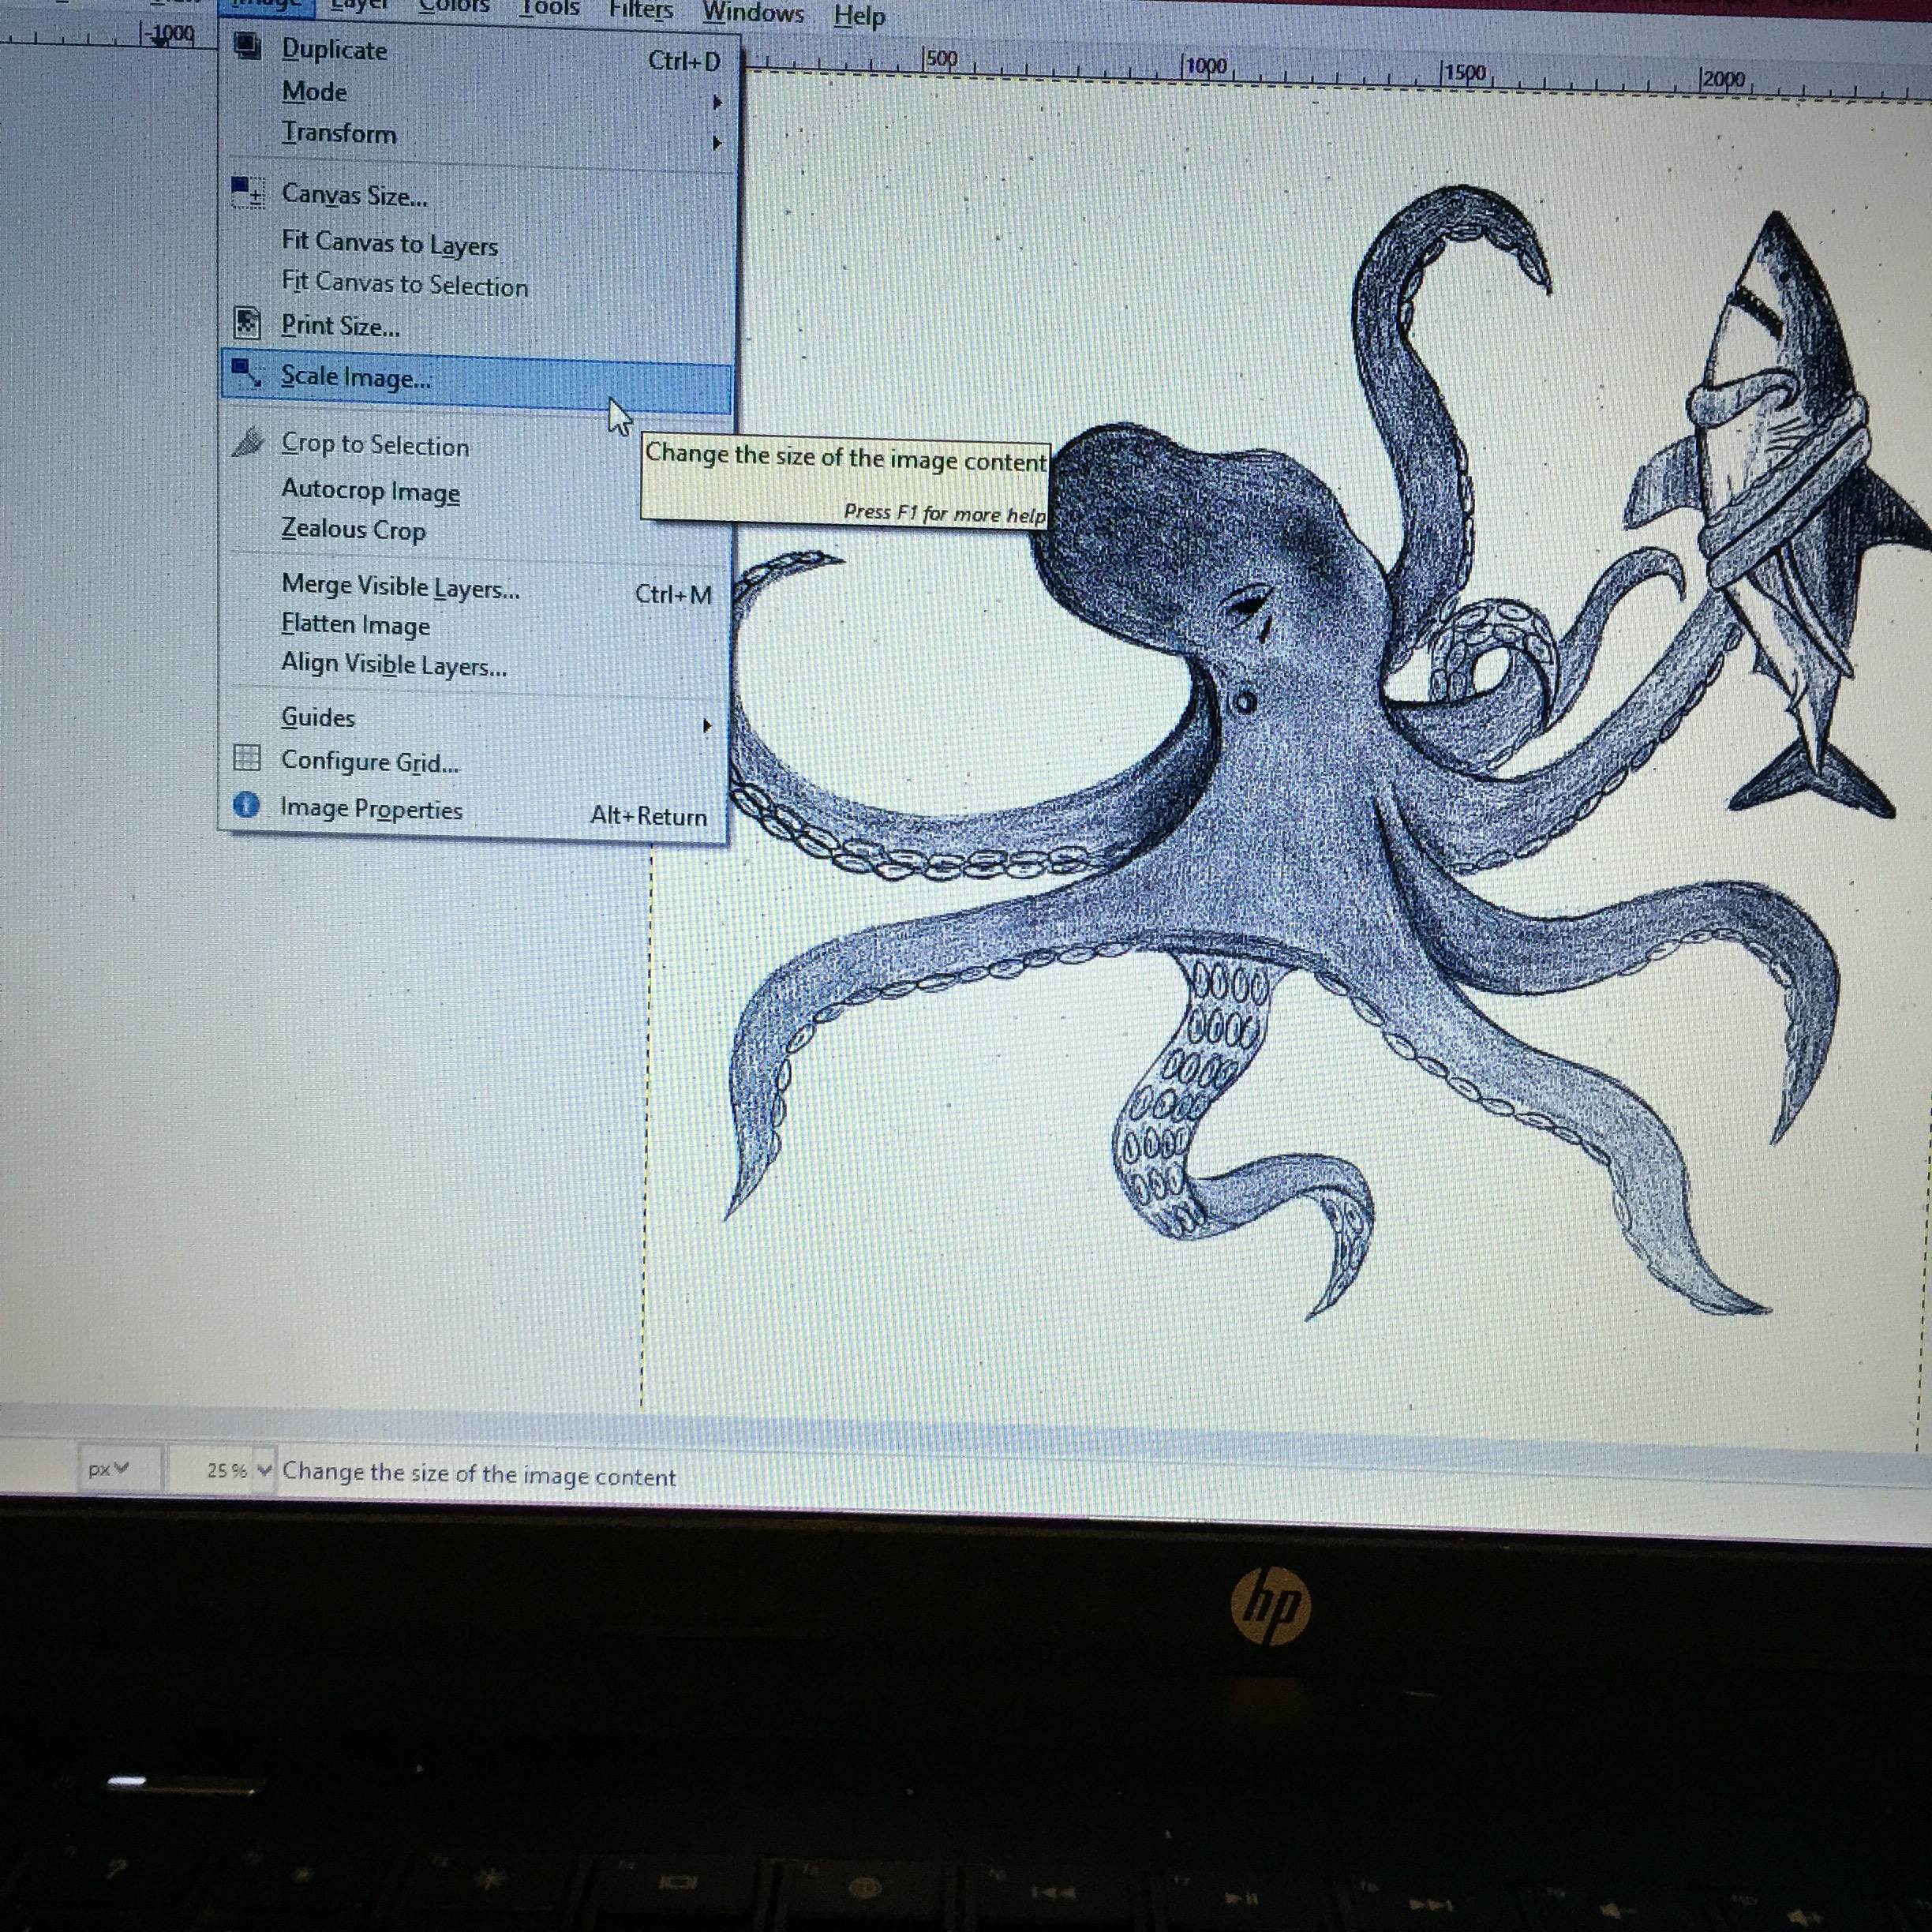Viewport: 1932px width, 1932px height.
Task: Click the status bar text 'Change the size of the image content'
Action: (479, 1475)
